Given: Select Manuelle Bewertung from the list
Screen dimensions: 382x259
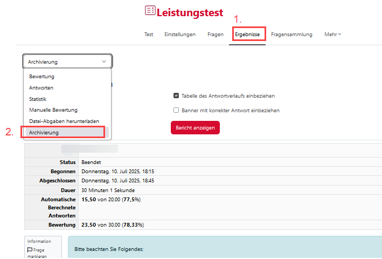Looking at the screenshot, I should [x=53, y=110].
